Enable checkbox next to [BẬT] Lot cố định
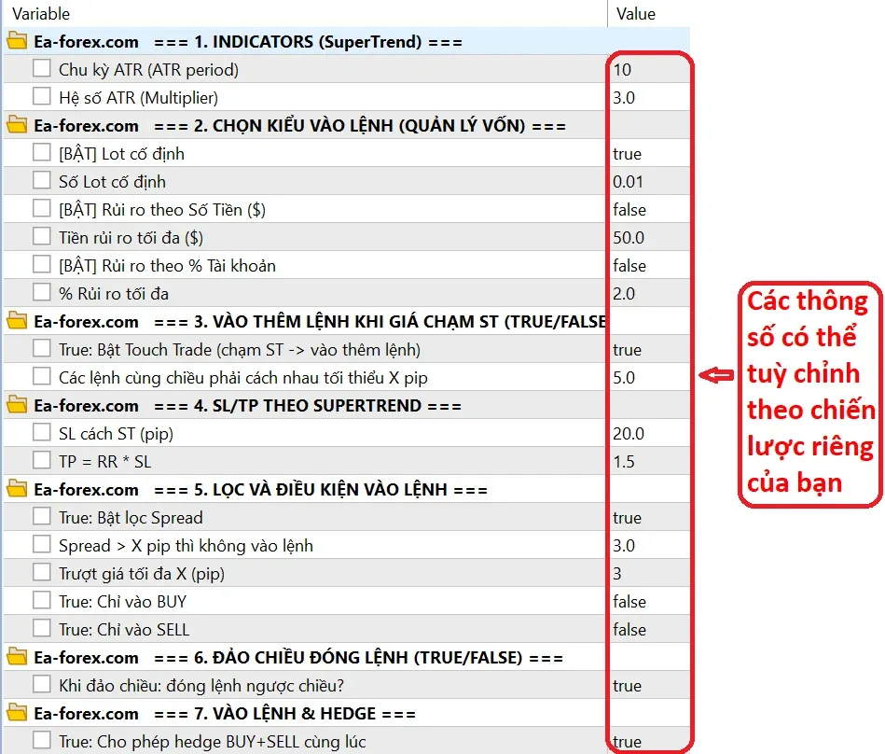Image resolution: width=885 pixels, height=754 pixels. pos(42,152)
